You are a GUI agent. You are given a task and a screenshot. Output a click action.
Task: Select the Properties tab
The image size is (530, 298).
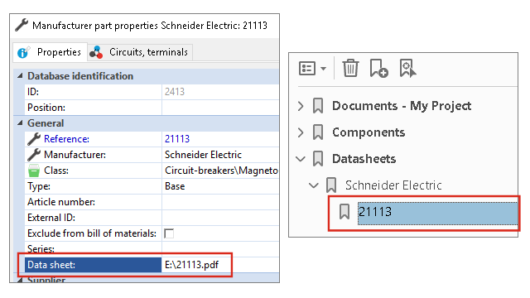(x=50, y=52)
